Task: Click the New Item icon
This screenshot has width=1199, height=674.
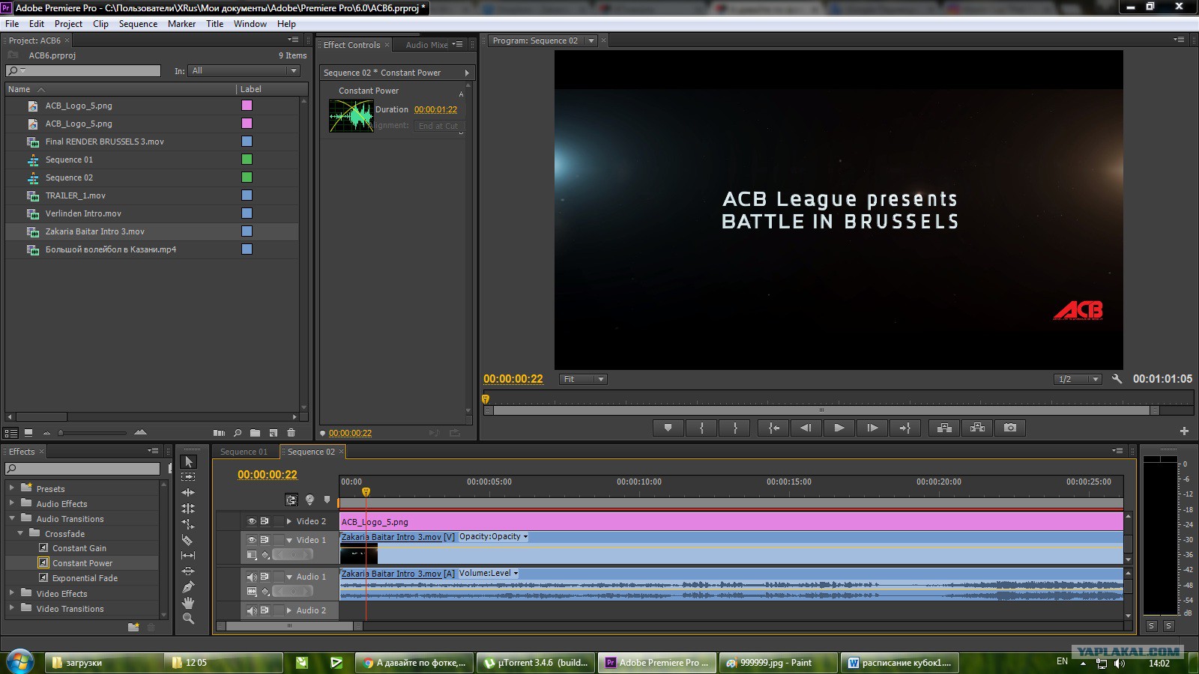Action: [274, 433]
